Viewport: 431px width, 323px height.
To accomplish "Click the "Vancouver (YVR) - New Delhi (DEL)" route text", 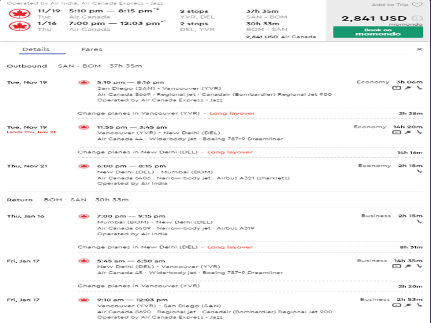I will point(158,133).
